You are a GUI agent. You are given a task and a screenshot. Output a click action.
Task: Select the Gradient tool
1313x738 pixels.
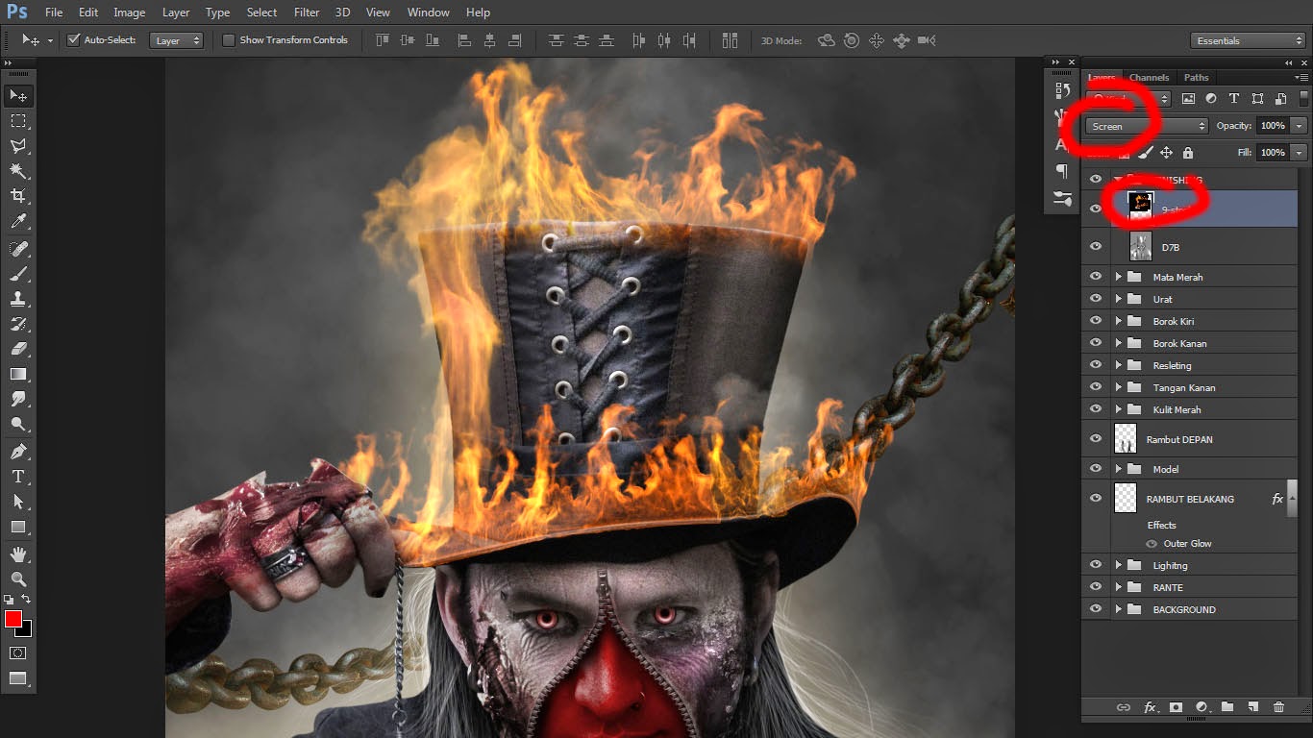[18, 374]
